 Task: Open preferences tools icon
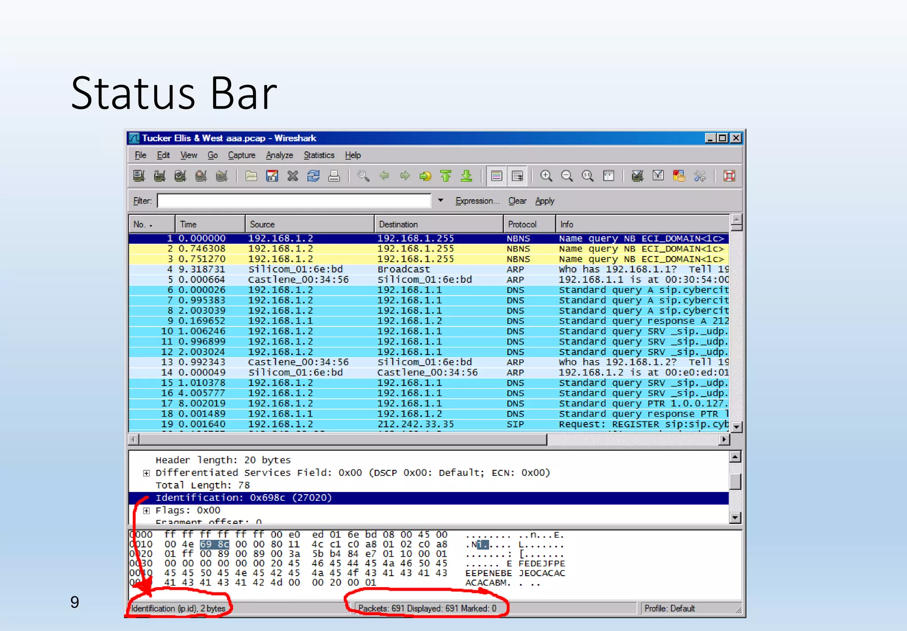click(700, 176)
